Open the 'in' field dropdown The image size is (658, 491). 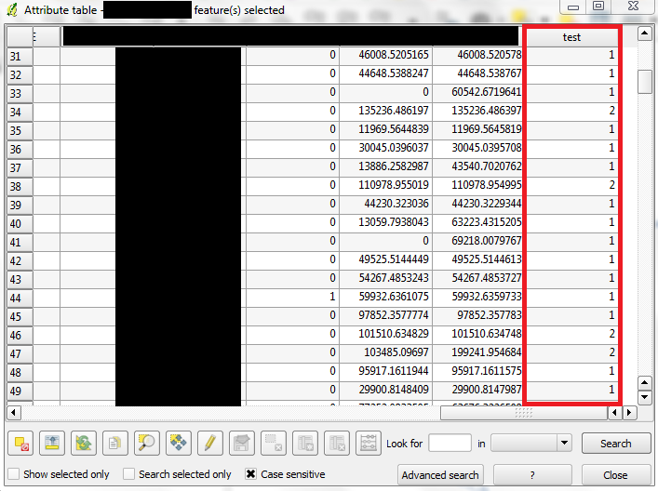pyautogui.click(x=564, y=444)
